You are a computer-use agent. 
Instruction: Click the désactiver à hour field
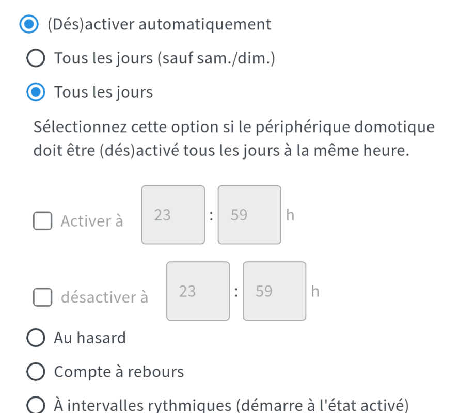pos(198,291)
